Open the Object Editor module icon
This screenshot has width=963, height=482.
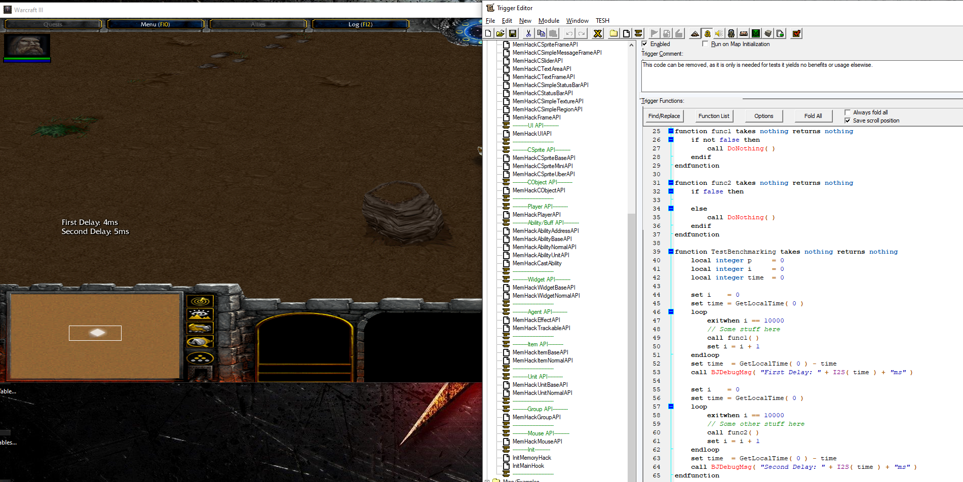[x=731, y=33]
